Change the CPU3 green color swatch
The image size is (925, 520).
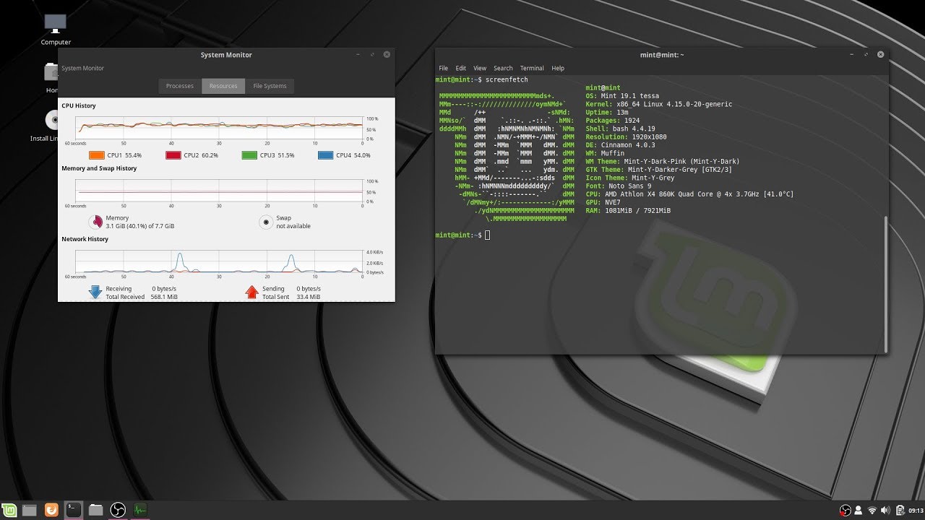click(249, 155)
